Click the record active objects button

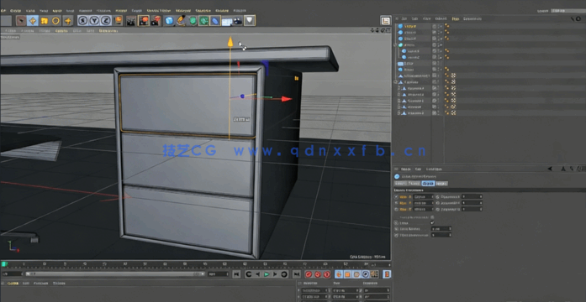(309, 274)
